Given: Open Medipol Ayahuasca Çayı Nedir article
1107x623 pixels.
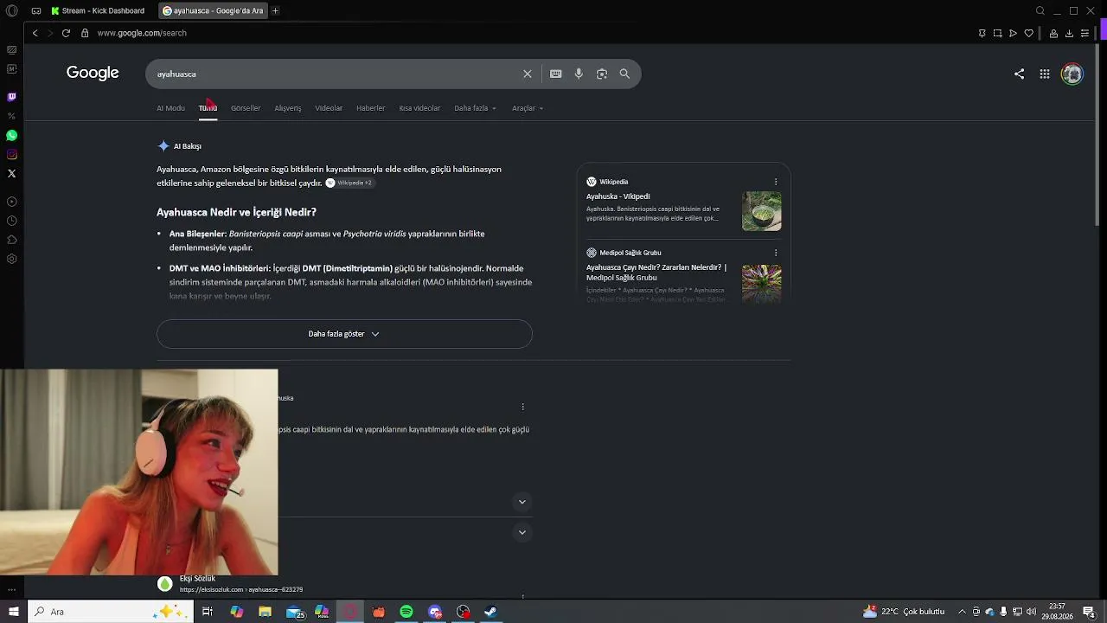Looking at the screenshot, I should [656, 273].
